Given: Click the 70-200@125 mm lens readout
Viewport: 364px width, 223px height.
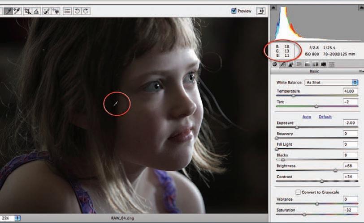Looking at the screenshot, I should [339, 54].
